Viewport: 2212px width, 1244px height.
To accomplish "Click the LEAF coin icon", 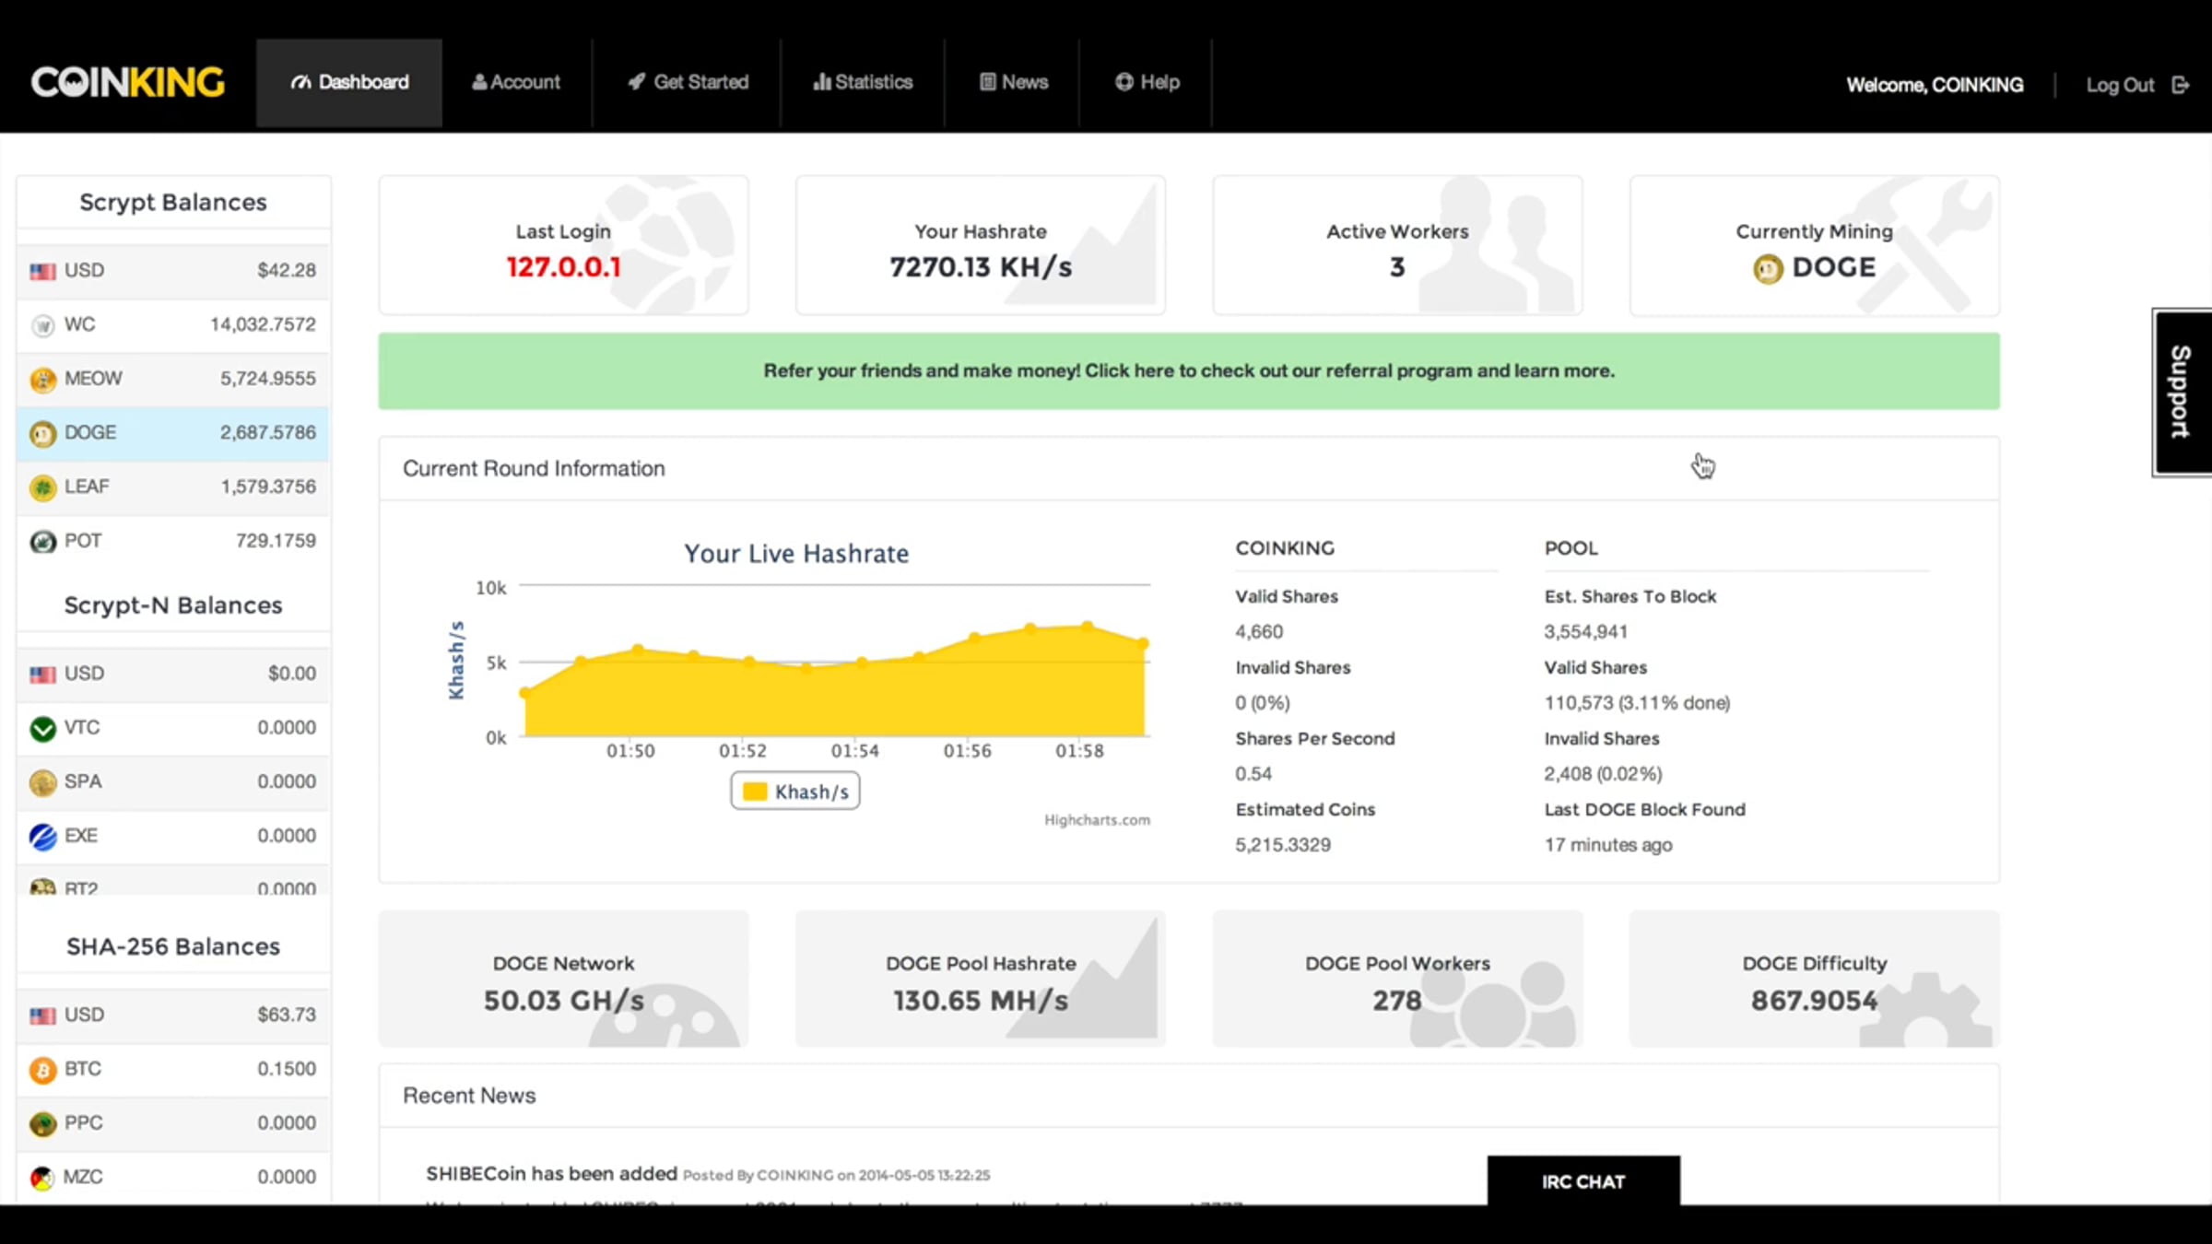I will pyautogui.click(x=42, y=487).
